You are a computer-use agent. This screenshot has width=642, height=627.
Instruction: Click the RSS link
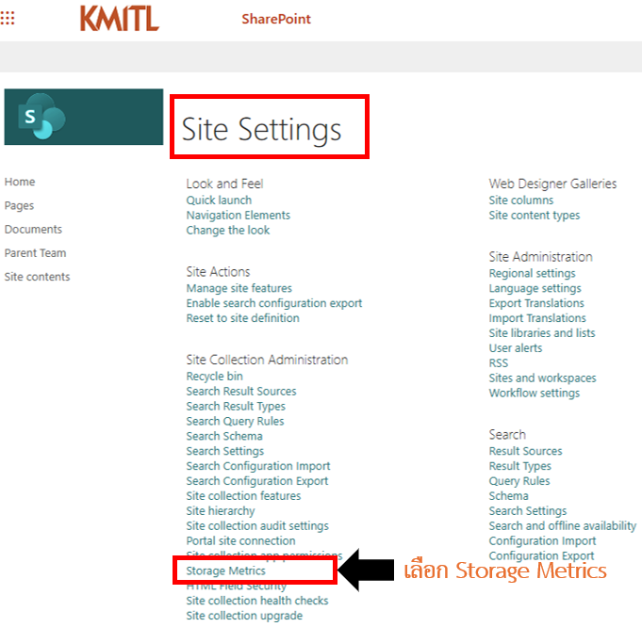tap(498, 363)
